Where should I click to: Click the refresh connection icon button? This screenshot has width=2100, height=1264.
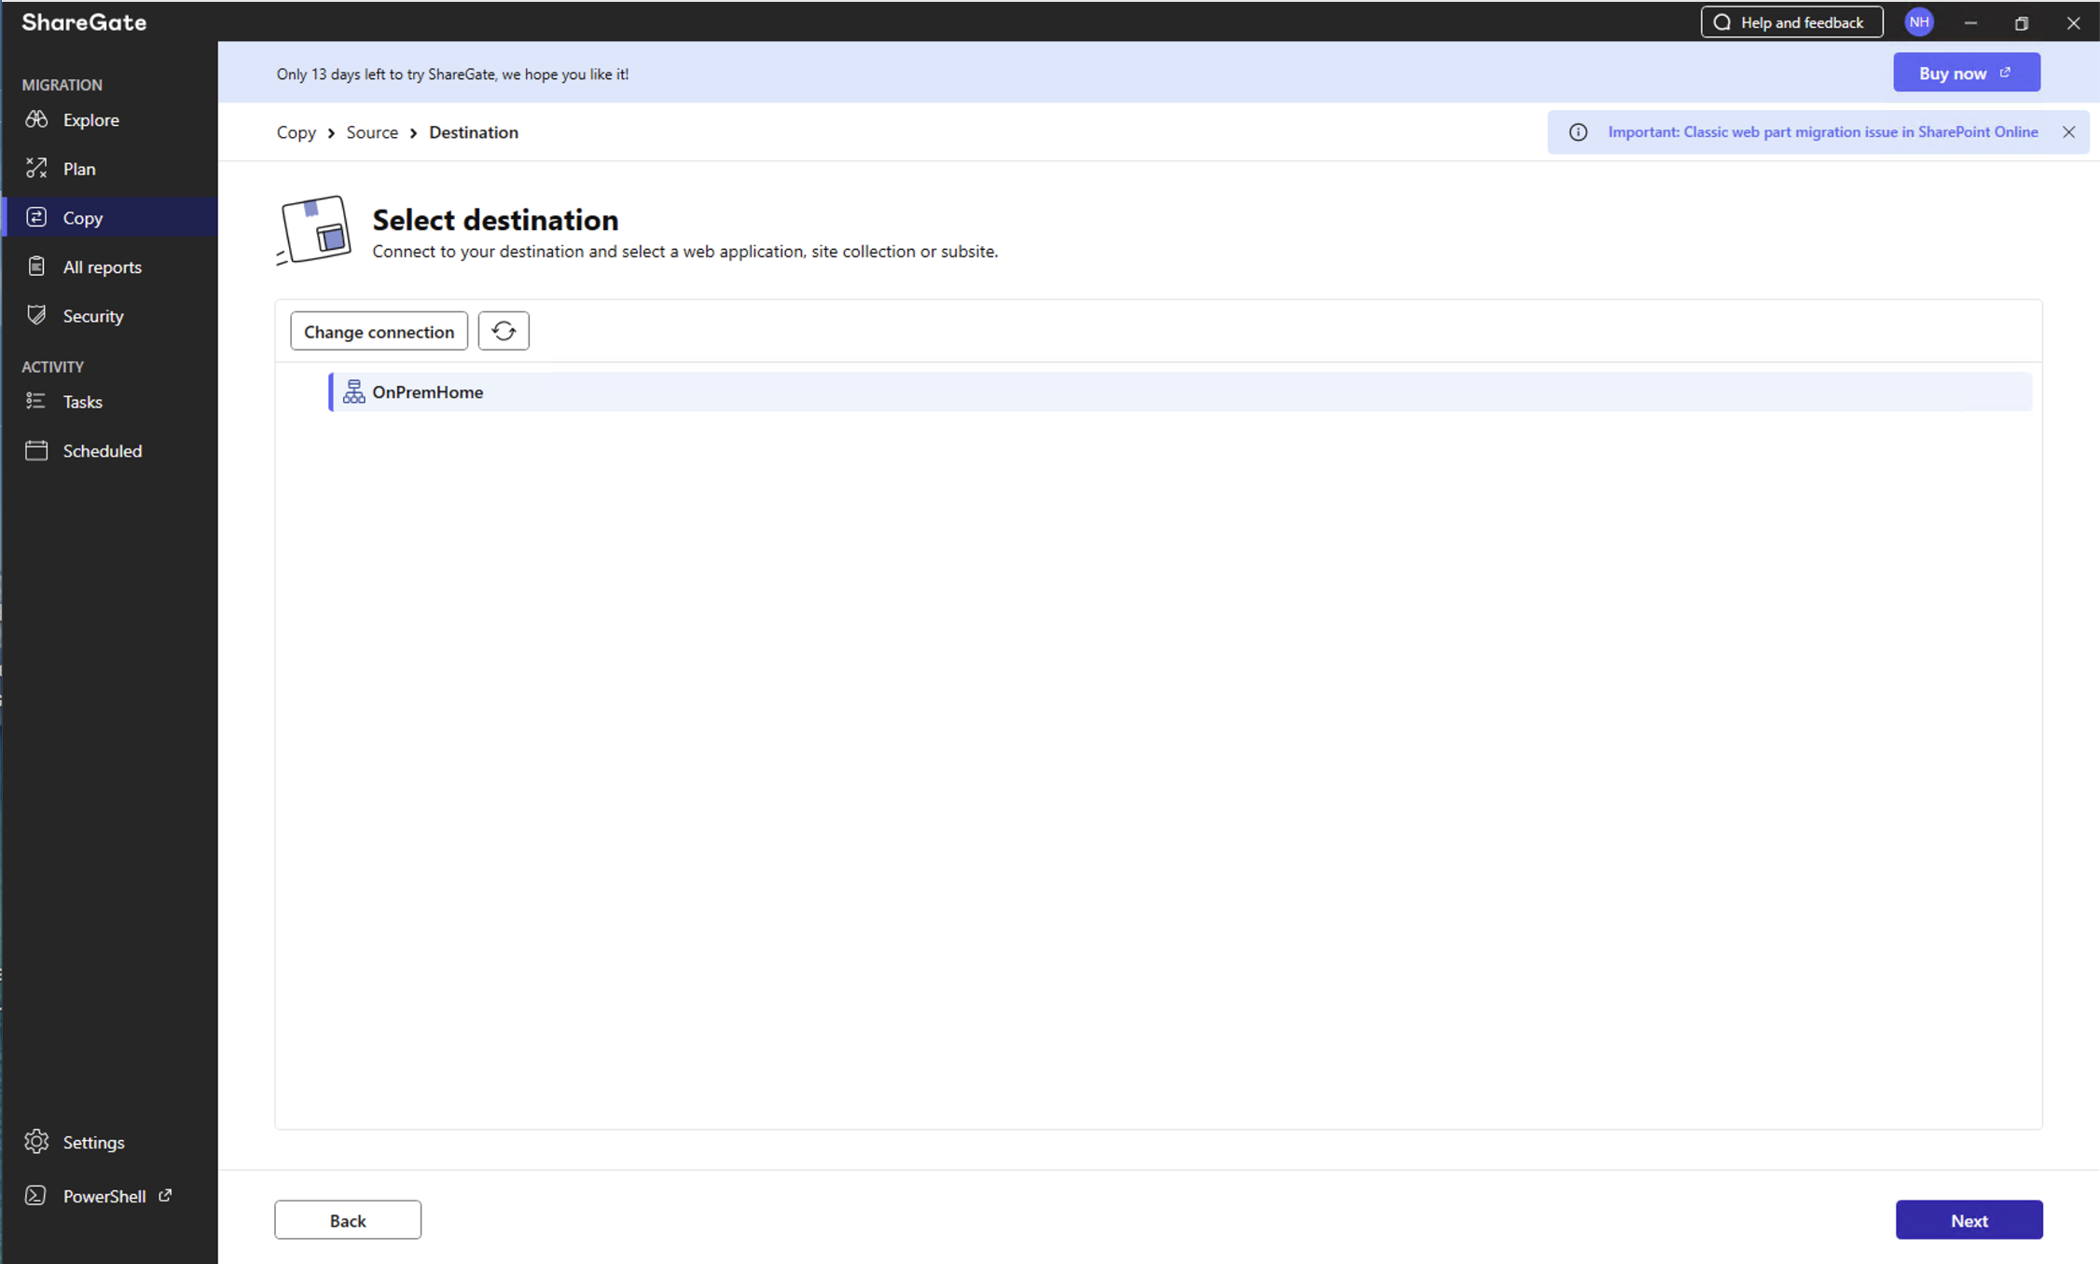[504, 331]
